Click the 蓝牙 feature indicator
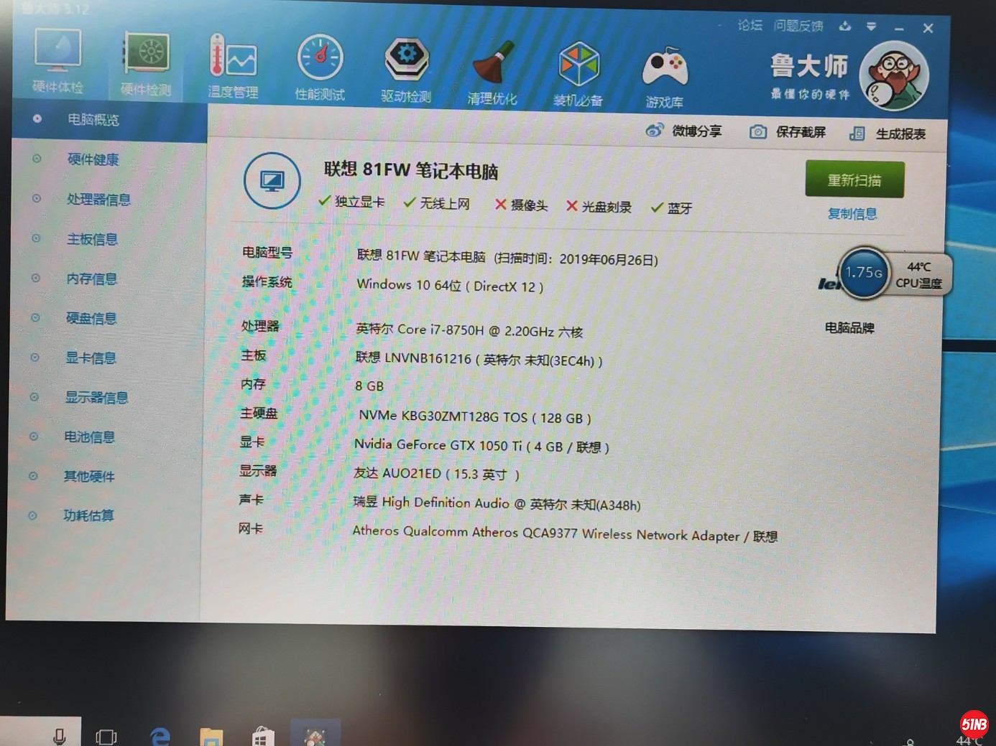The height and width of the screenshot is (746, 996). 671,208
